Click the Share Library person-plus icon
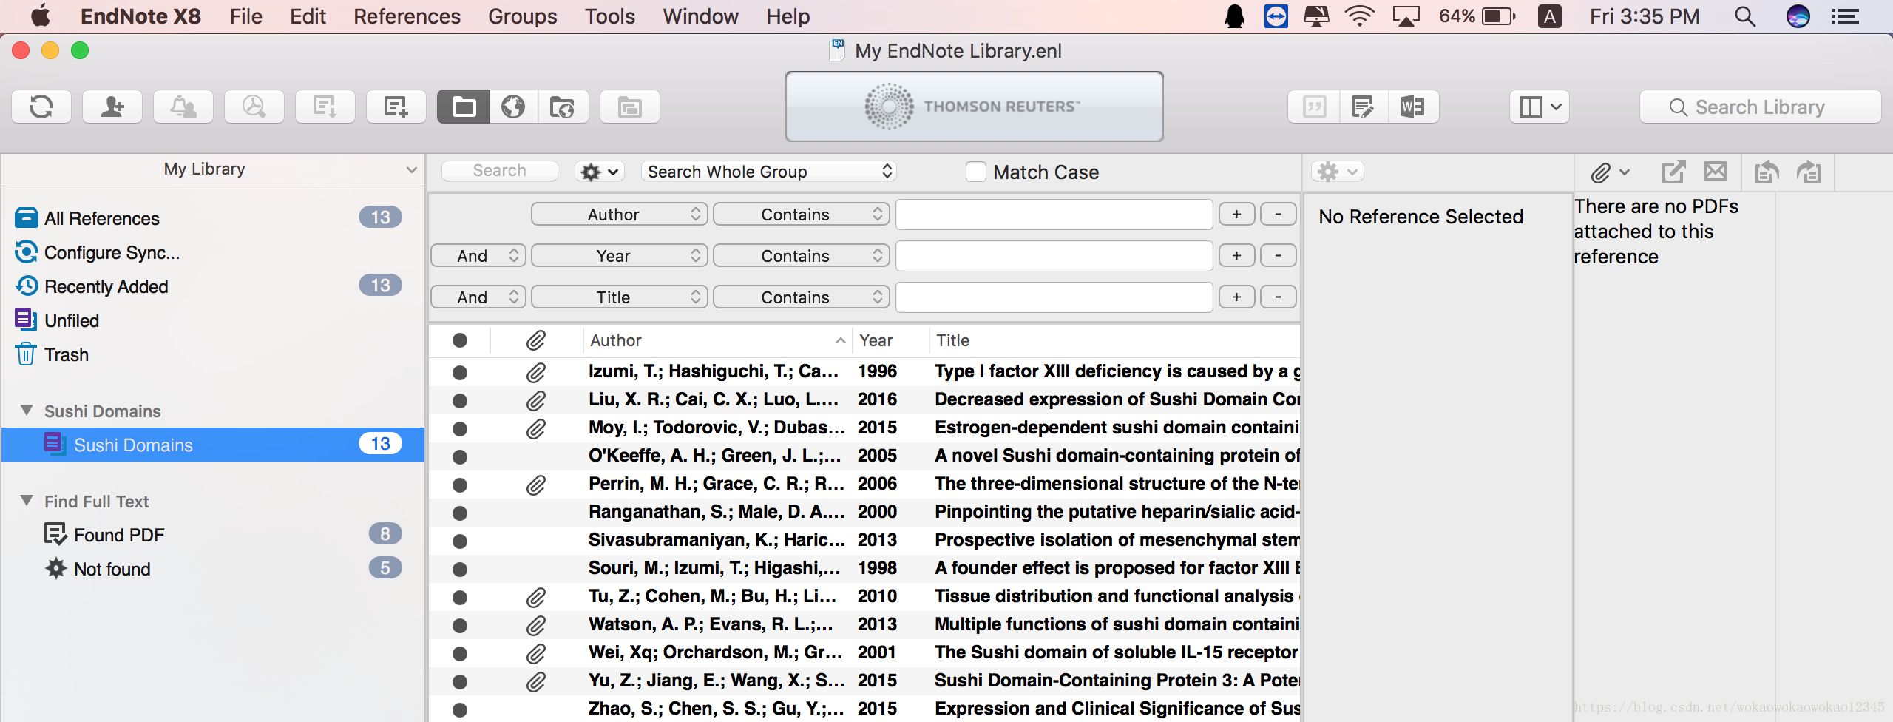1893x722 pixels. coord(112,107)
